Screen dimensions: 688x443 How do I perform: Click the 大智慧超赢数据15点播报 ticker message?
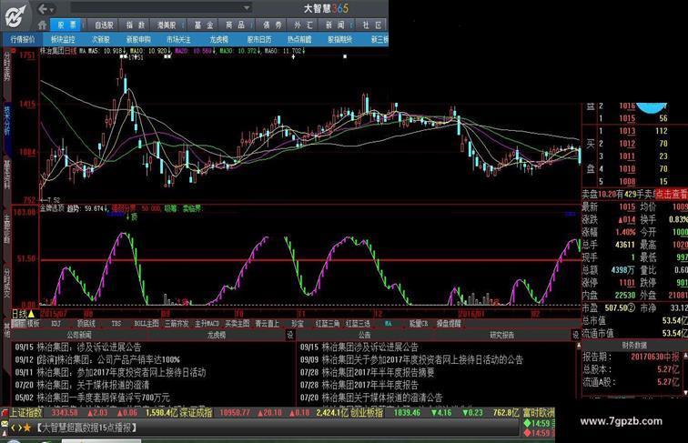point(86,428)
